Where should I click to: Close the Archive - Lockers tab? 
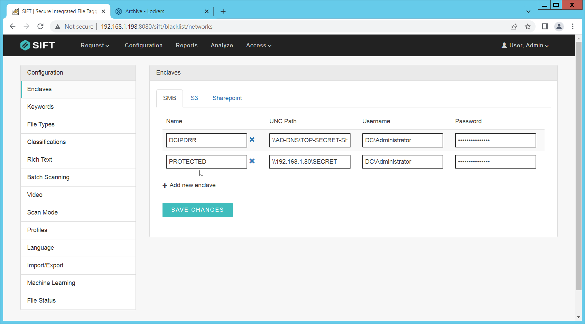click(x=206, y=11)
